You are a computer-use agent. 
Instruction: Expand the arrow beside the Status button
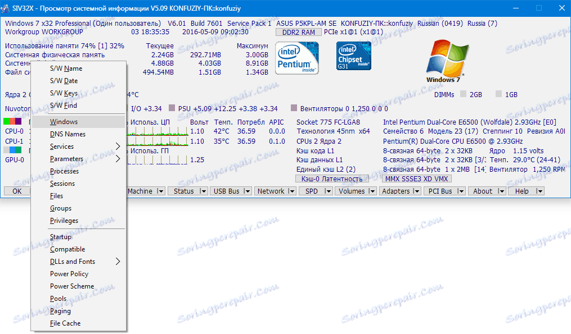pyautogui.click(x=203, y=191)
